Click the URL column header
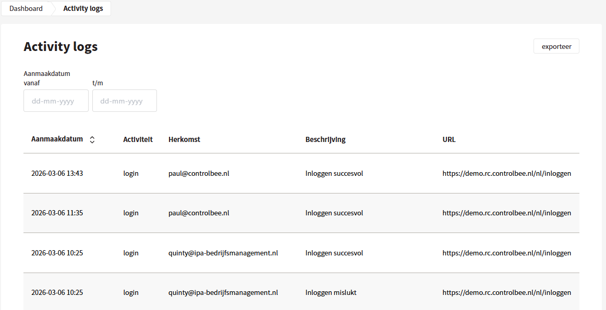This screenshot has height=310, width=606. [449, 139]
